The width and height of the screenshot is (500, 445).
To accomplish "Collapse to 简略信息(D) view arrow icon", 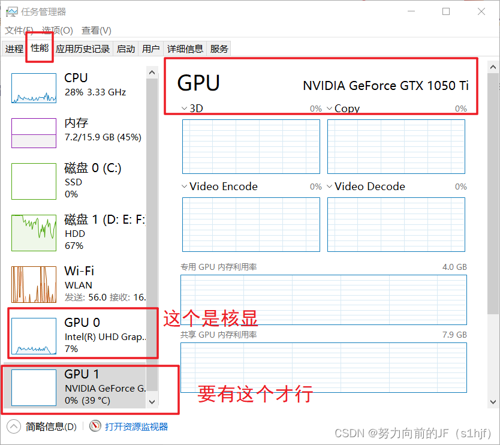I will (14, 426).
